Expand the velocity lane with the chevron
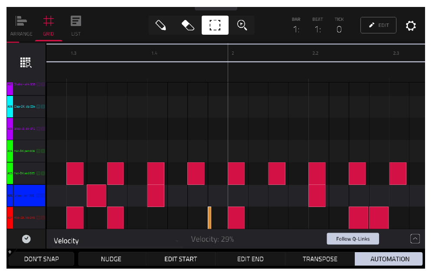432x276 pixels. [415, 239]
